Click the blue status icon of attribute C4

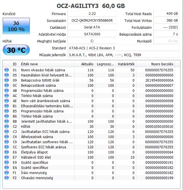click(x=7, y=137)
